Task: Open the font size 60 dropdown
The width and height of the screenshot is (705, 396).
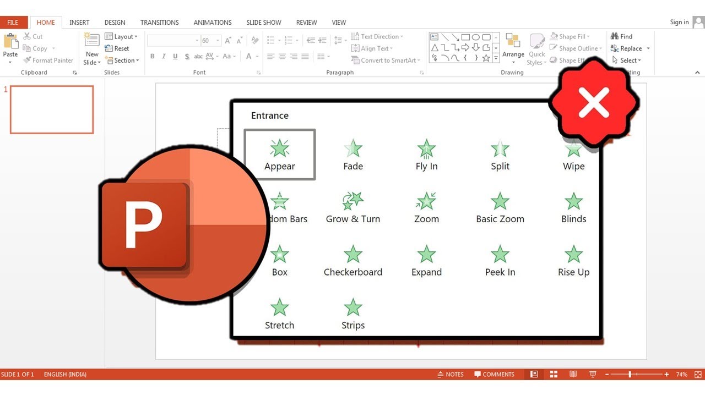Action: pyautogui.click(x=218, y=41)
